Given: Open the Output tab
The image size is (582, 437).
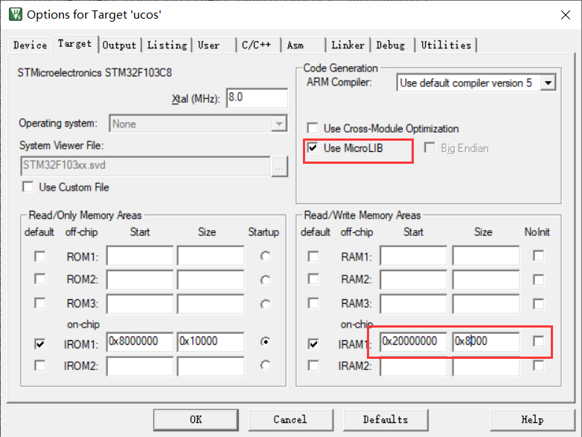Looking at the screenshot, I should [x=120, y=45].
